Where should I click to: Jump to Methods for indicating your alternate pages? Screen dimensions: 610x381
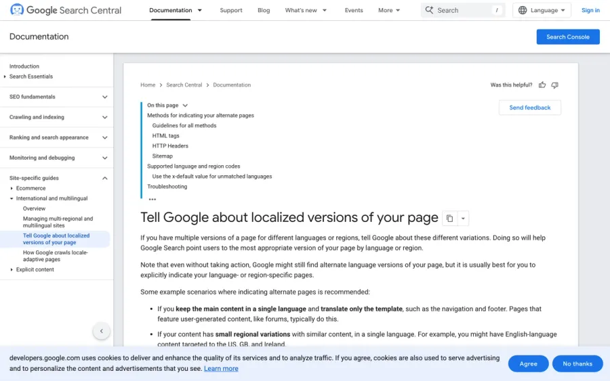click(x=201, y=115)
